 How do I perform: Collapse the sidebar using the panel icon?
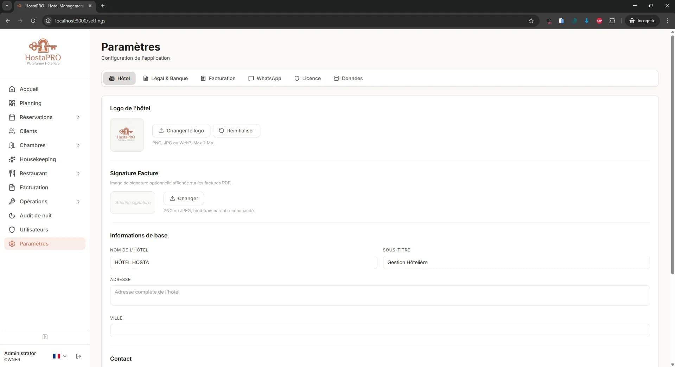pyautogui.click(x=45, y=337)
